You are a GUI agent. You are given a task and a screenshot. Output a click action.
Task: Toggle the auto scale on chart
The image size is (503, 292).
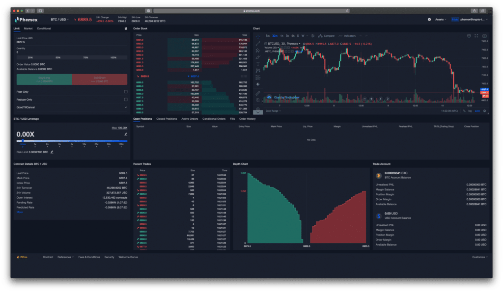[477, 111]
